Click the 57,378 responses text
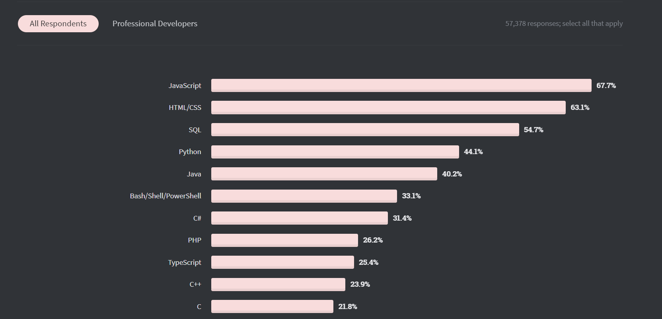 [x=564, y=23]
